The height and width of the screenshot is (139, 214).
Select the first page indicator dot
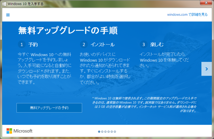[x=99, y=132]
